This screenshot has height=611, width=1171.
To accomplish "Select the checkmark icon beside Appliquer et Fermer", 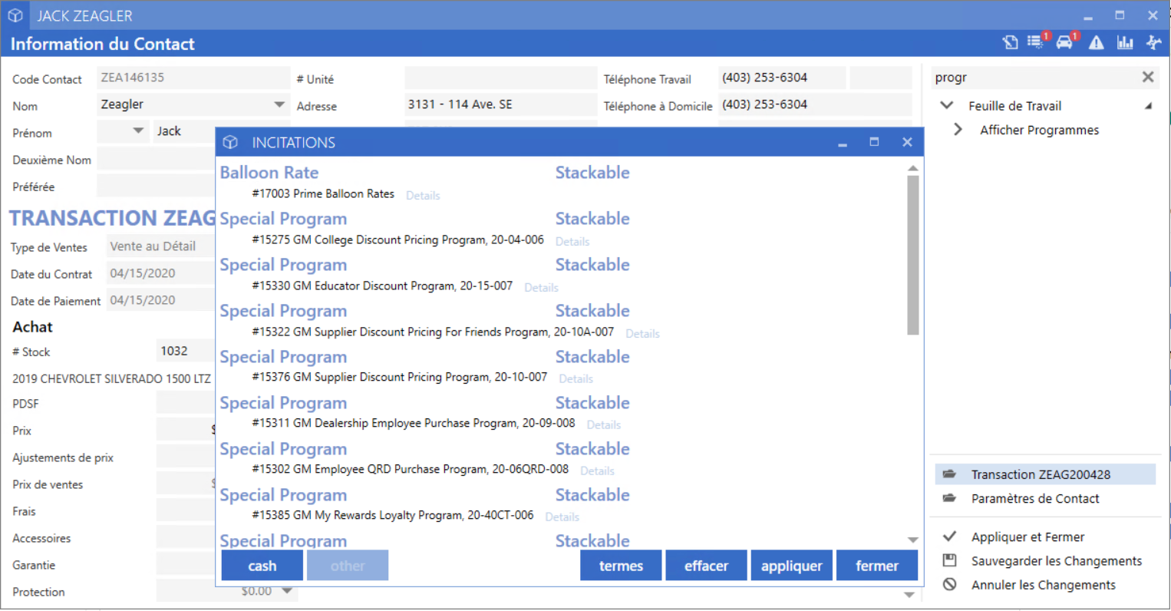I will 949,537.
